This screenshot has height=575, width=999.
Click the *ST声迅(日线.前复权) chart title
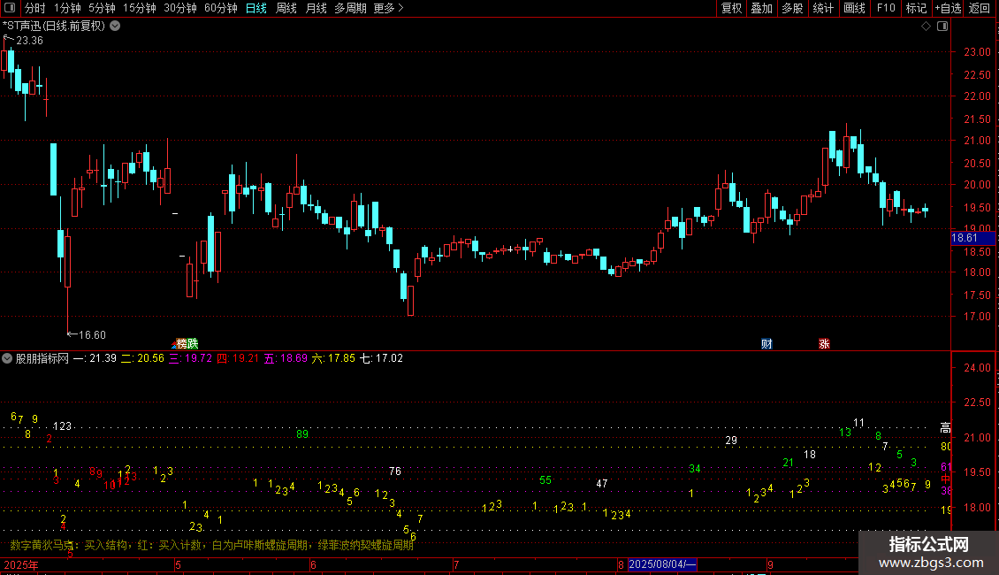coord(54,27)
